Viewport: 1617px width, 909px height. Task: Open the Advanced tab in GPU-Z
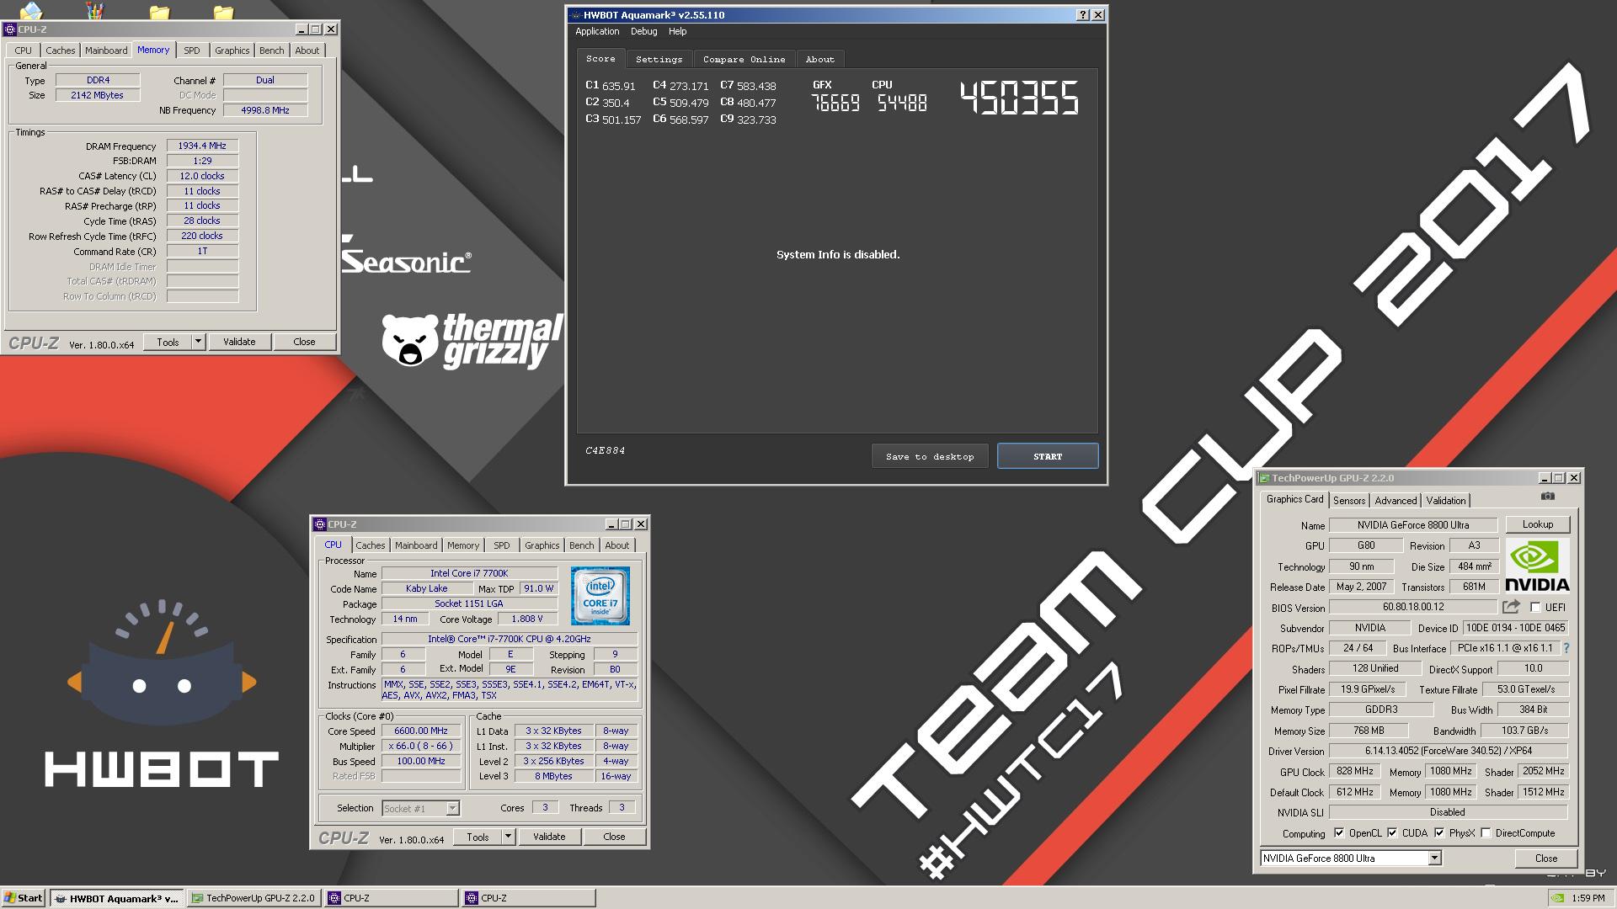click(x=1396, y=500)
